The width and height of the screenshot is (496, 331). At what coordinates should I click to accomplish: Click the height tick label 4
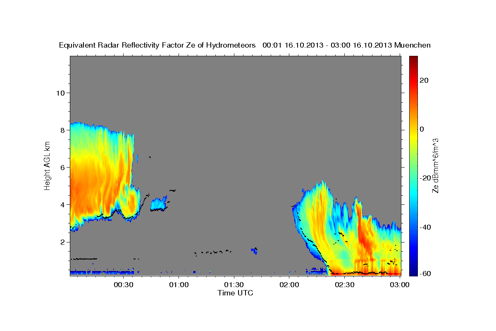62,204
